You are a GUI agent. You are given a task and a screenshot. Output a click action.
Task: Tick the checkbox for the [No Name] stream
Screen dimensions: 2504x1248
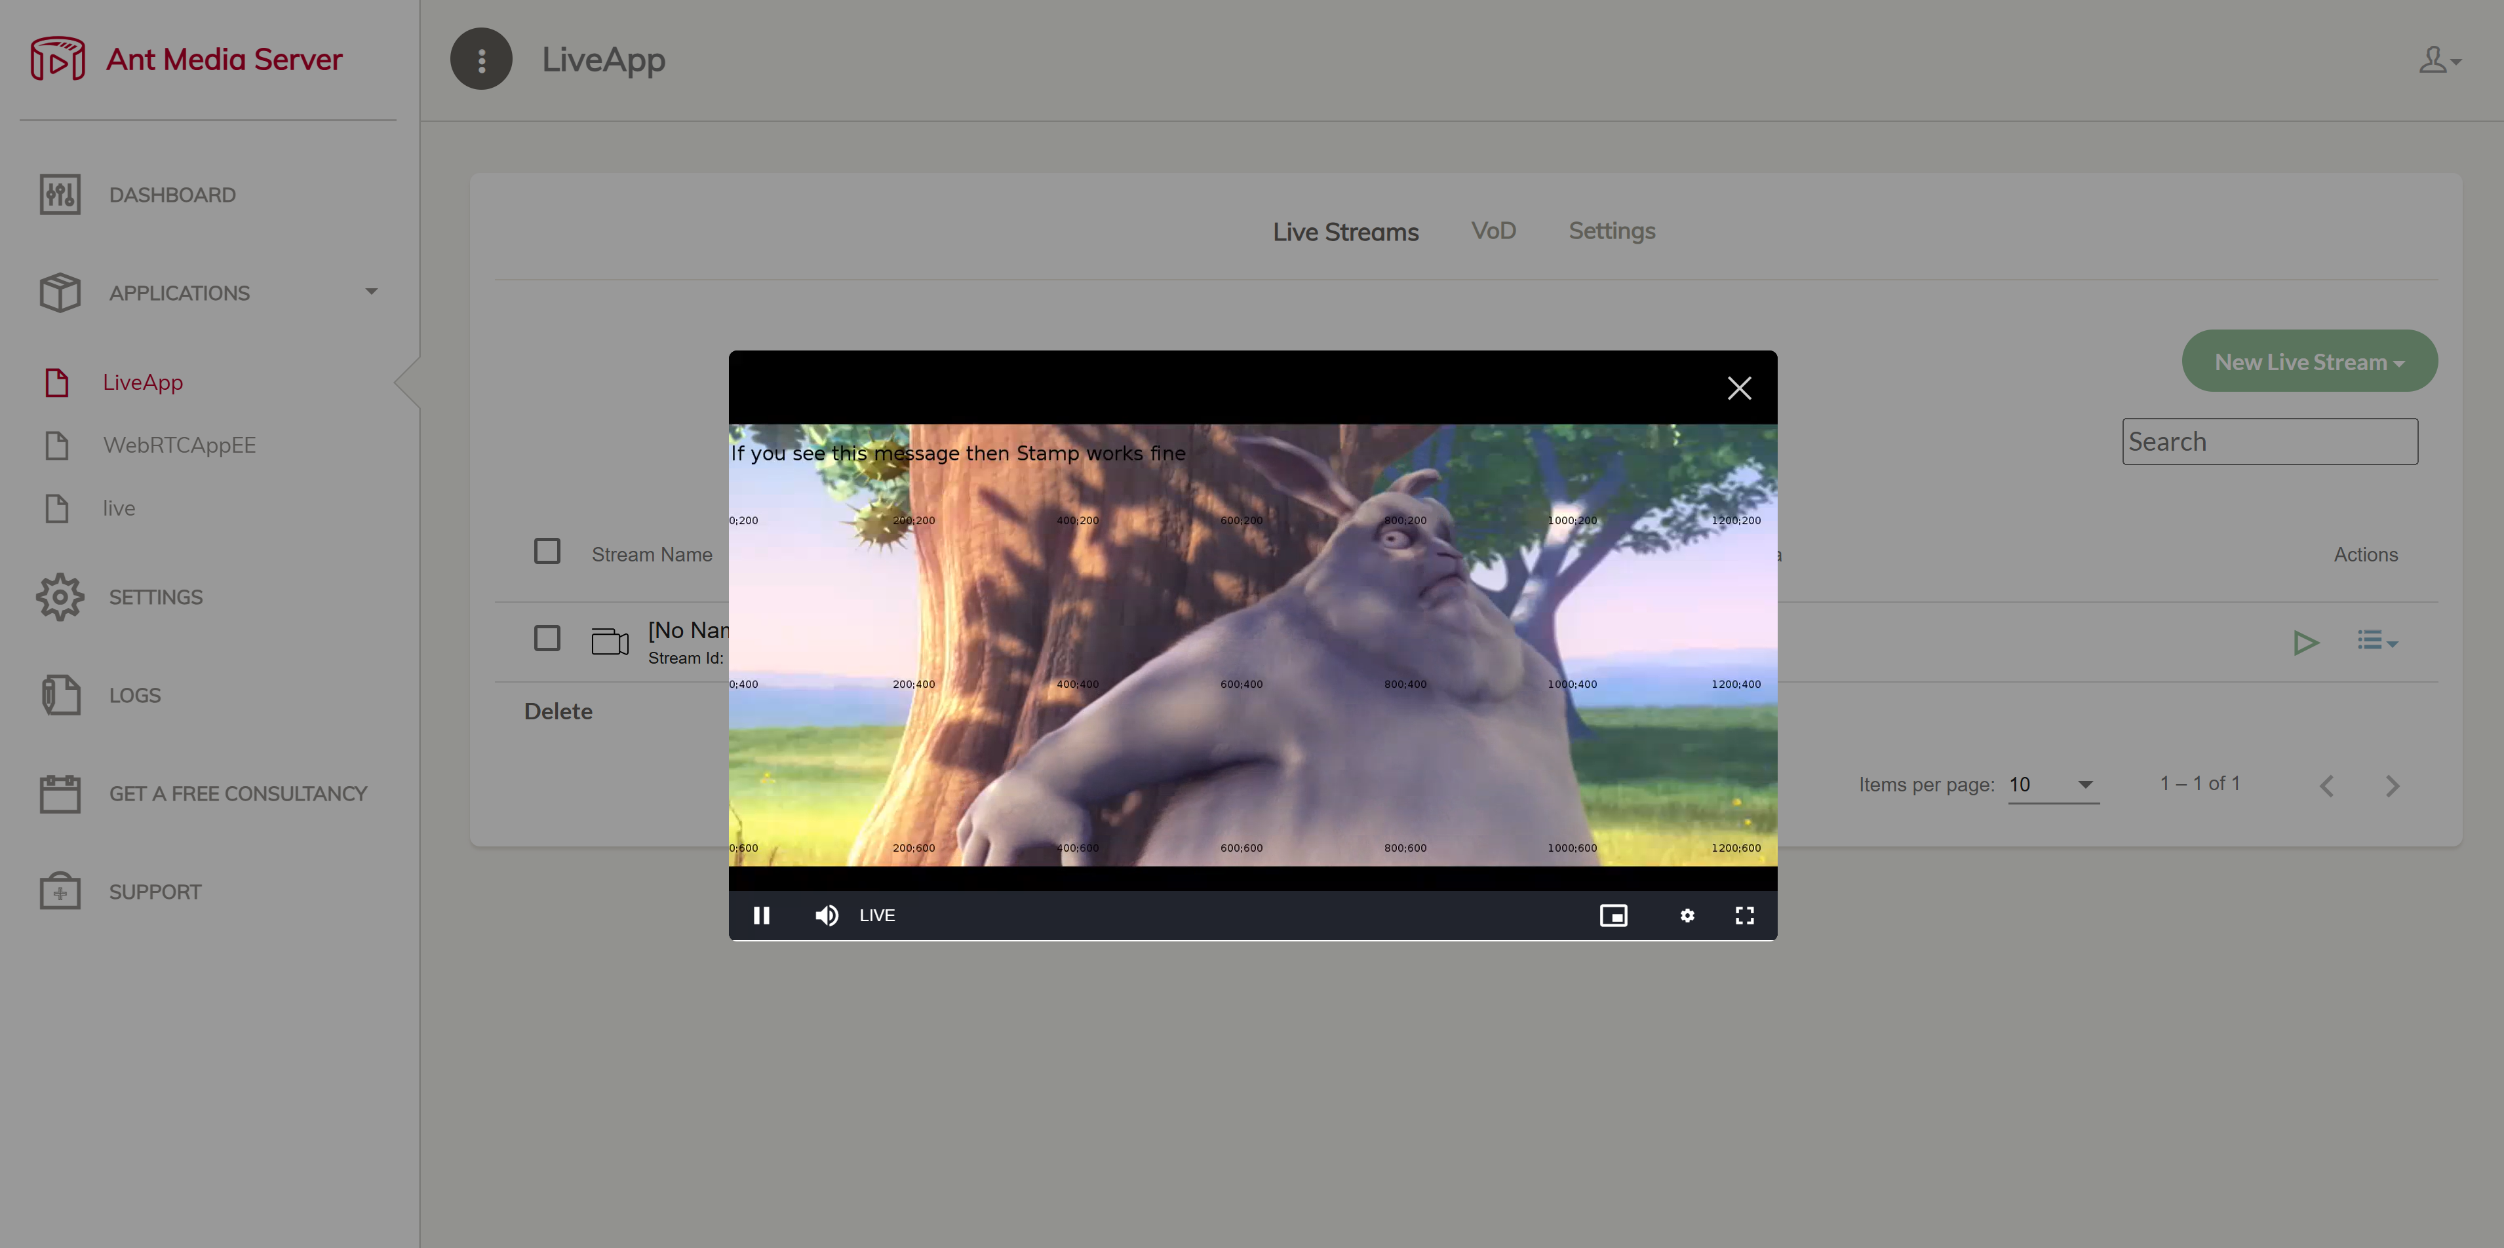point(547,638)
